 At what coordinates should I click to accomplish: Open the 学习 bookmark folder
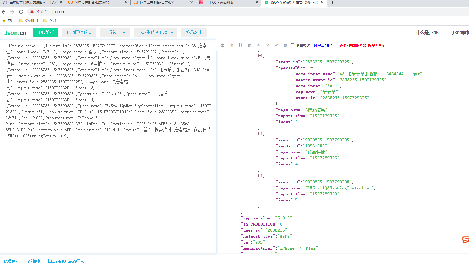point(50,20)
